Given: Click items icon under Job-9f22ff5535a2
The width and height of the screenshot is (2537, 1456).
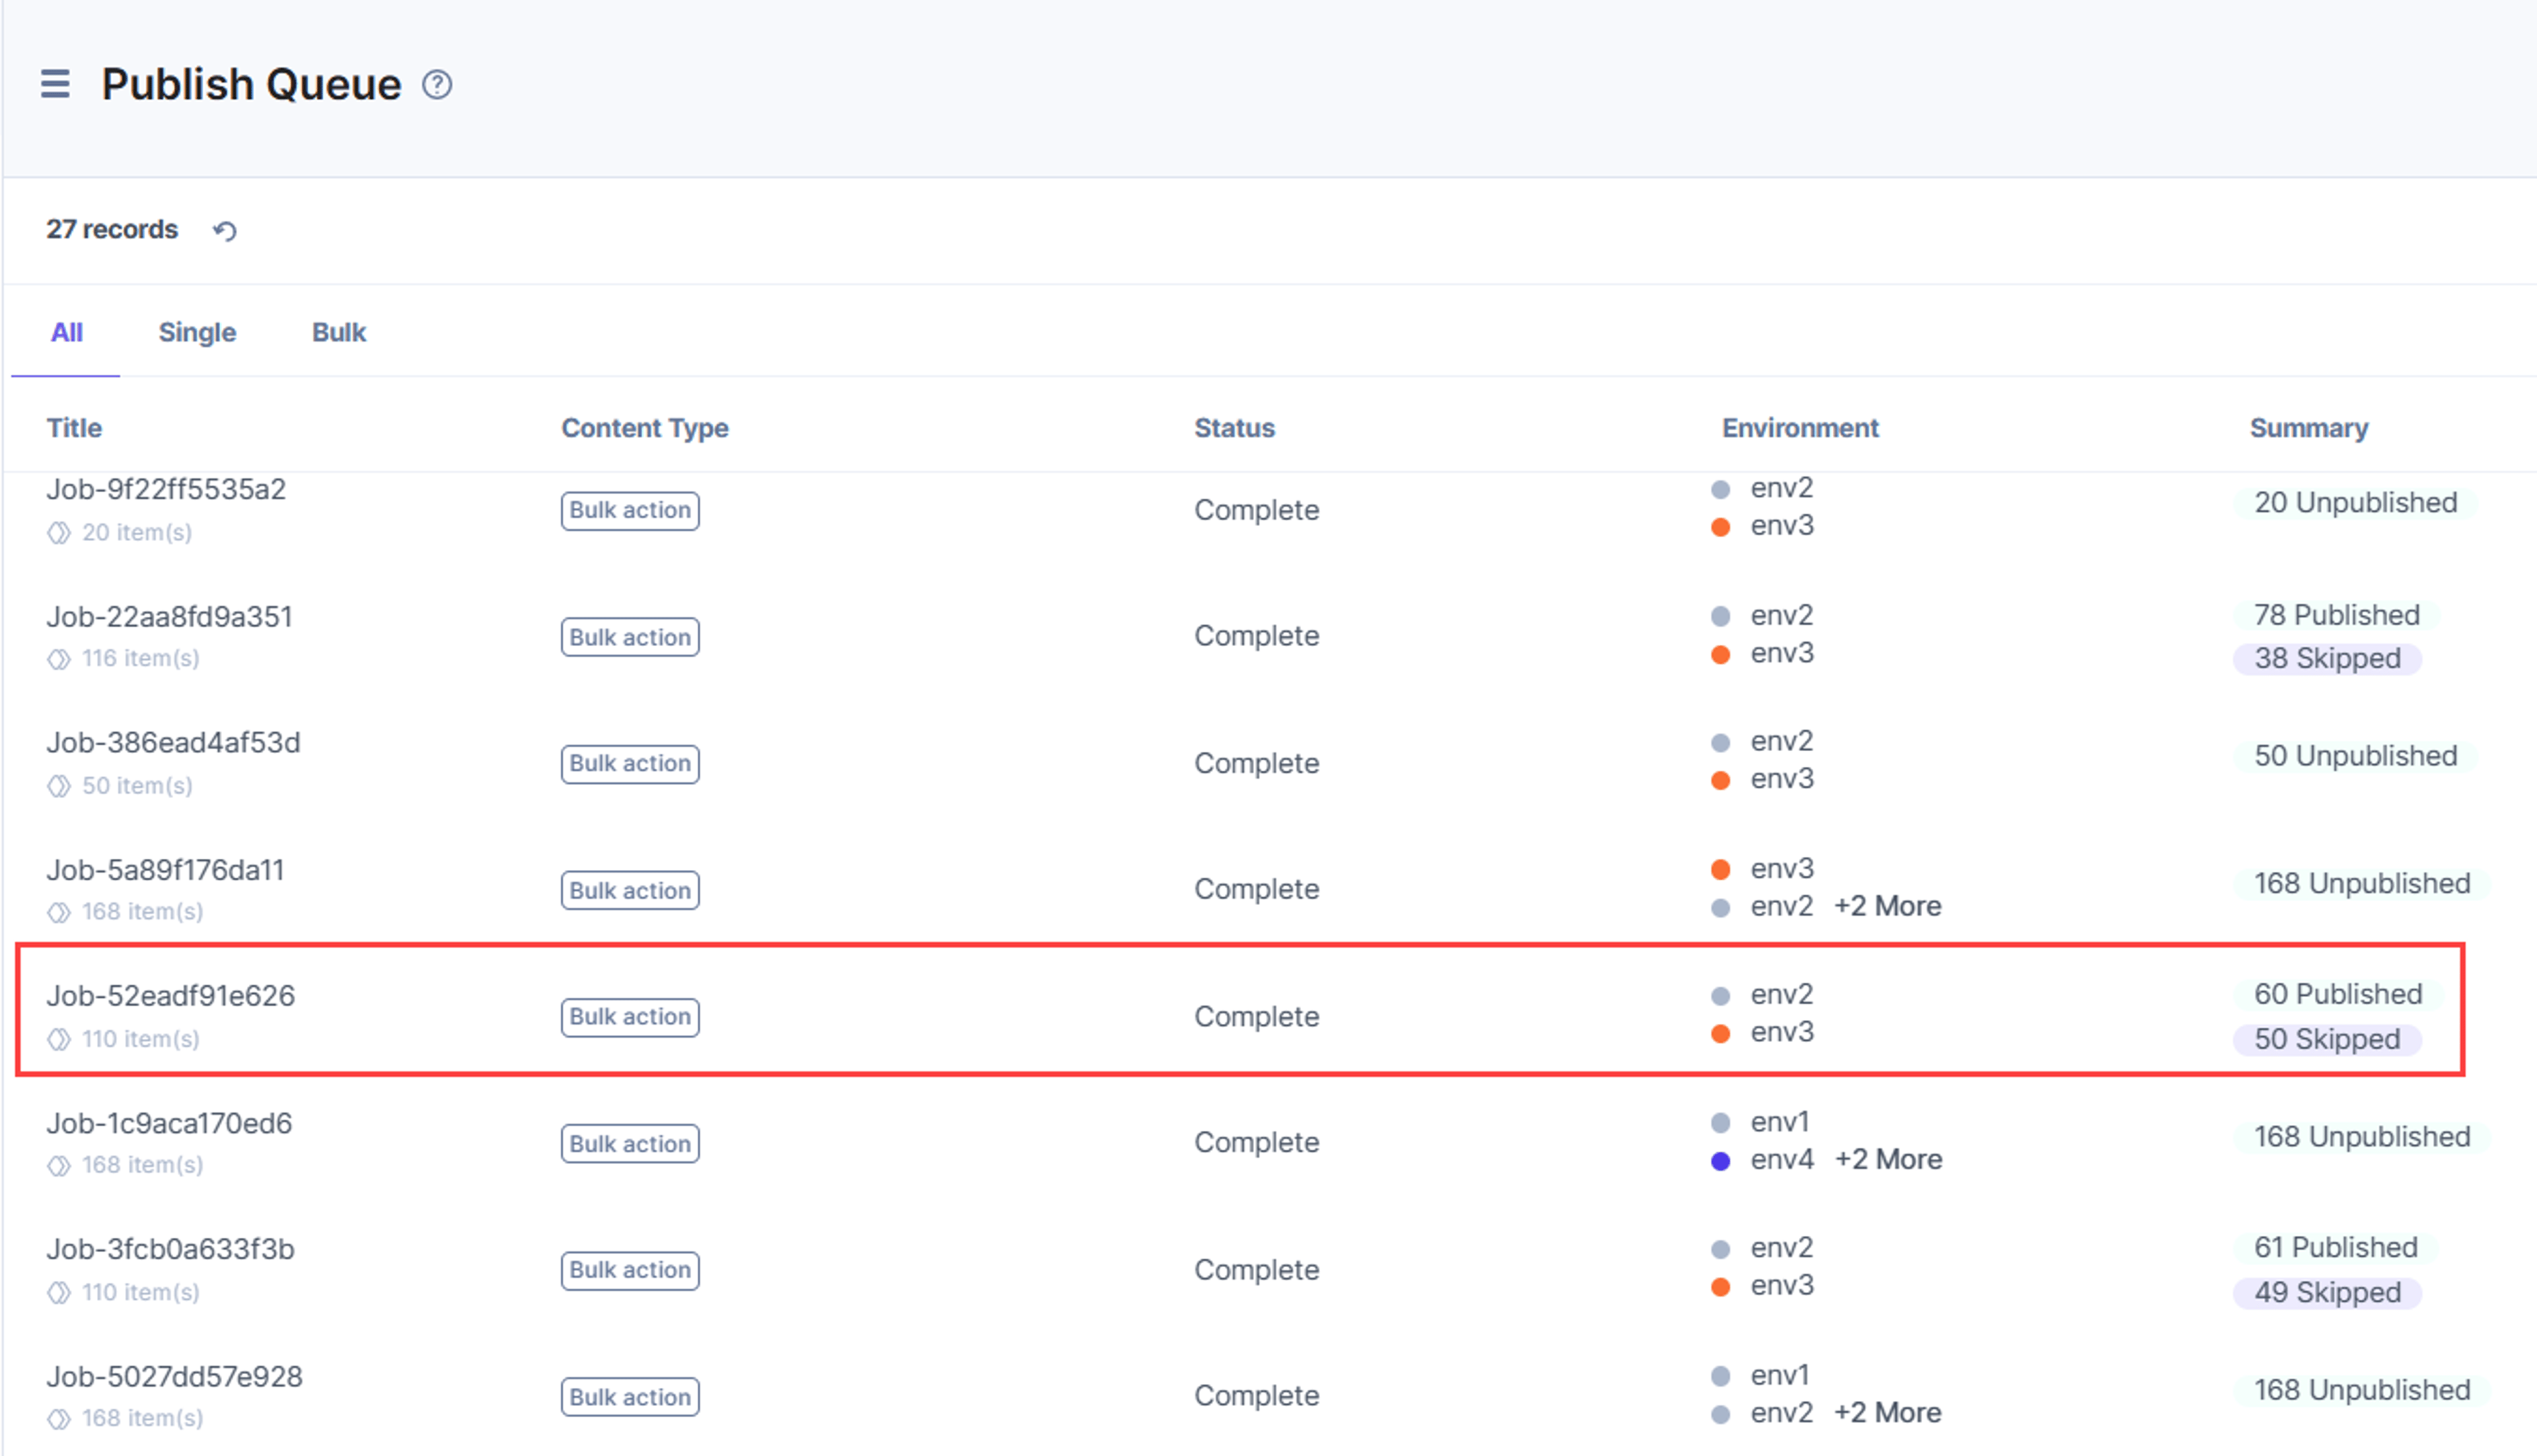Looking at the screenshot, I should pos(59,533).
